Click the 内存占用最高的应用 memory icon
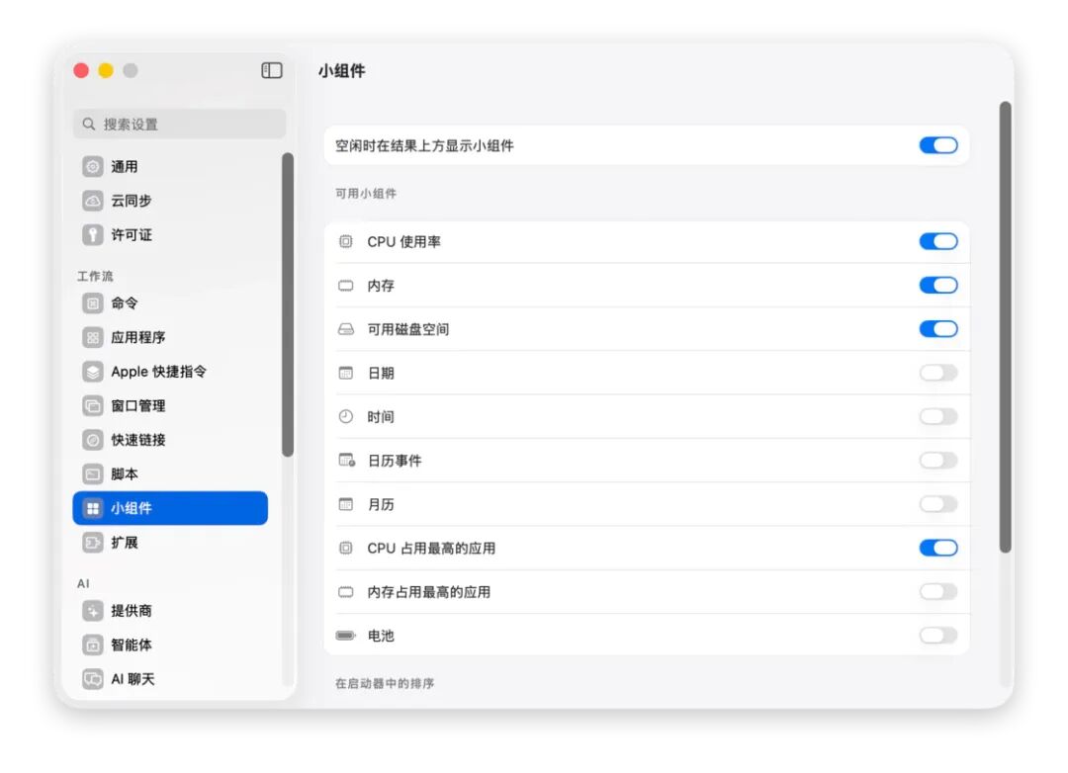The height and width of the screenshot is (773, 1068). click(346, 592)
